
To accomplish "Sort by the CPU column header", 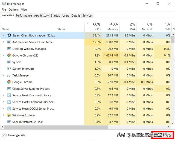I will (x=94, y=27).
